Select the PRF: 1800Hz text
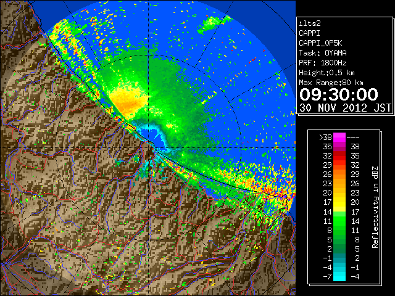The image size is (395, 296). (323, 63)
